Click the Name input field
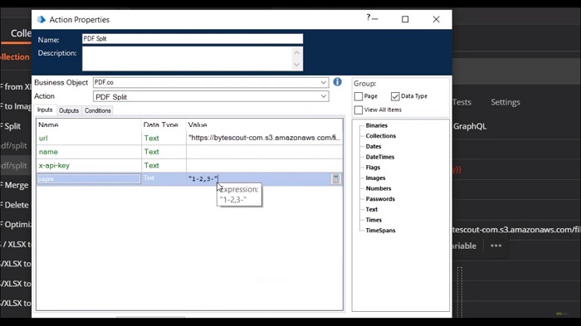The height and width of the screenshot is (326, 581). (x=193, y=39)
